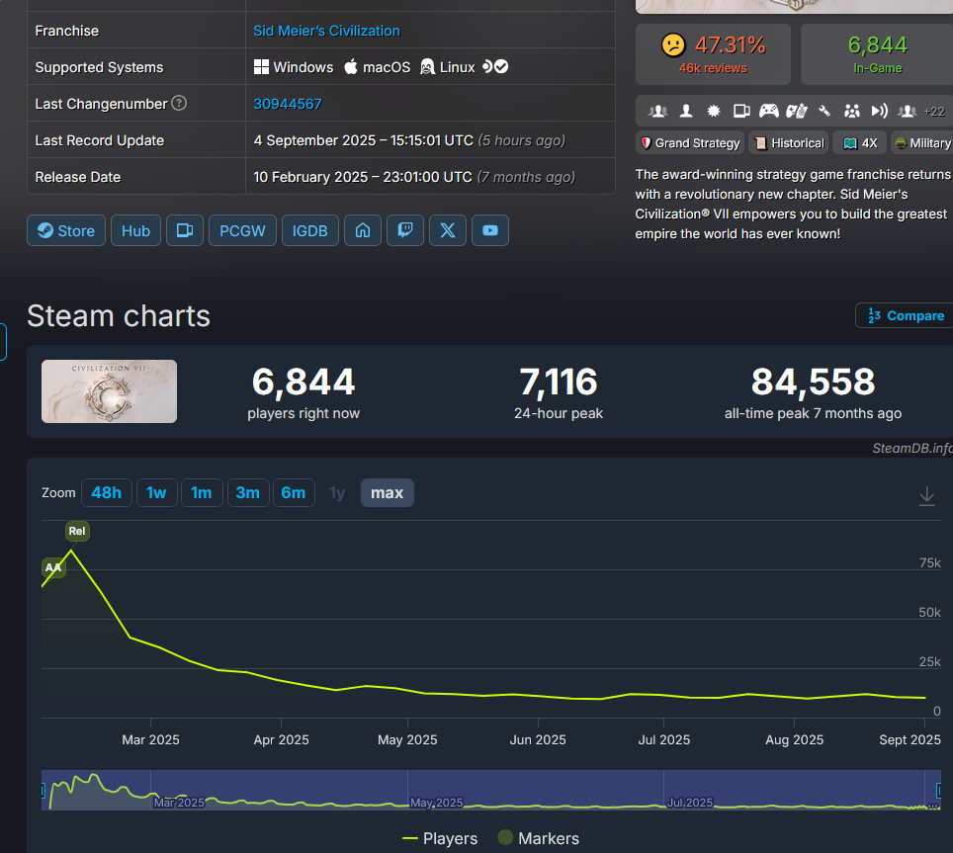953x853 pixels.
Task: Set chart zoom to 1w
Action: 156,492
